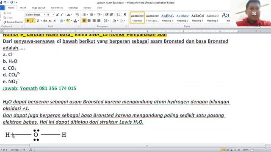Screen dimensions: 271x152
Task: Click Undo in Quick Access Toolbar
Action: [x=5, y=3]
